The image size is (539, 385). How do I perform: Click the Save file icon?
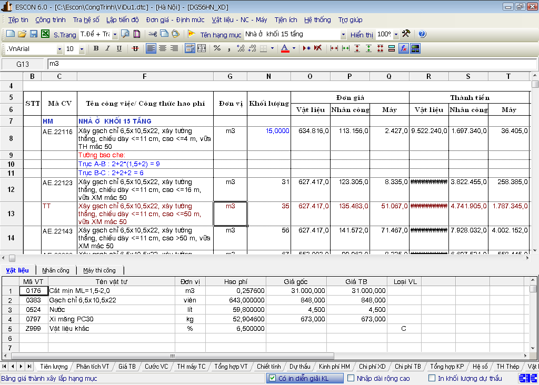[34, 34]
